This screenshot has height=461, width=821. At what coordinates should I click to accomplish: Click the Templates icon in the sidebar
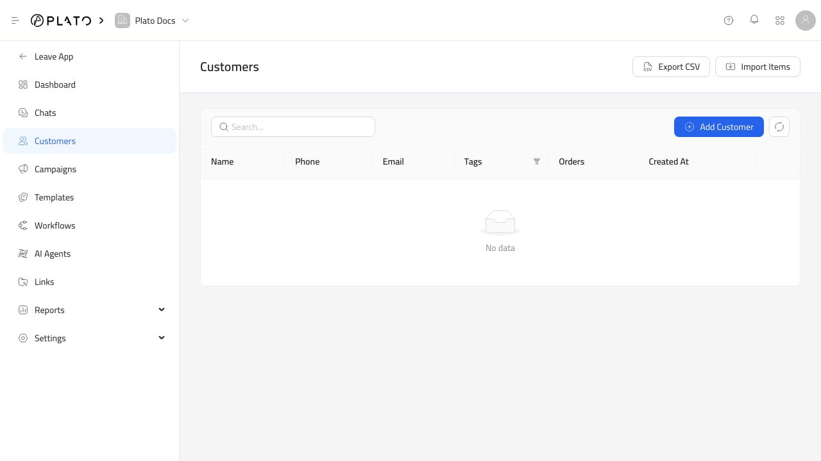pos(23,197)
